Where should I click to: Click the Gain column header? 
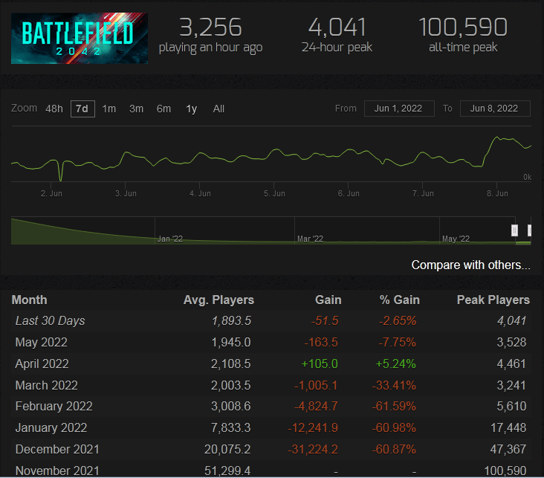pos(328,300)
